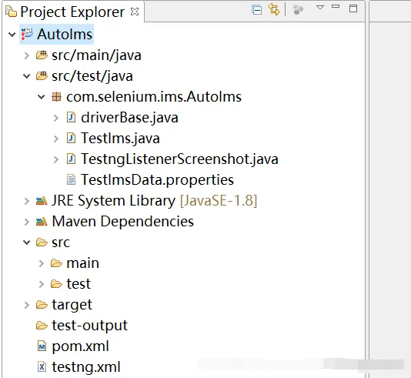Image resolution: width=411 pixels, height=378 pixels.
Task: Select the testng.xml file
Action: pos(86,367)
